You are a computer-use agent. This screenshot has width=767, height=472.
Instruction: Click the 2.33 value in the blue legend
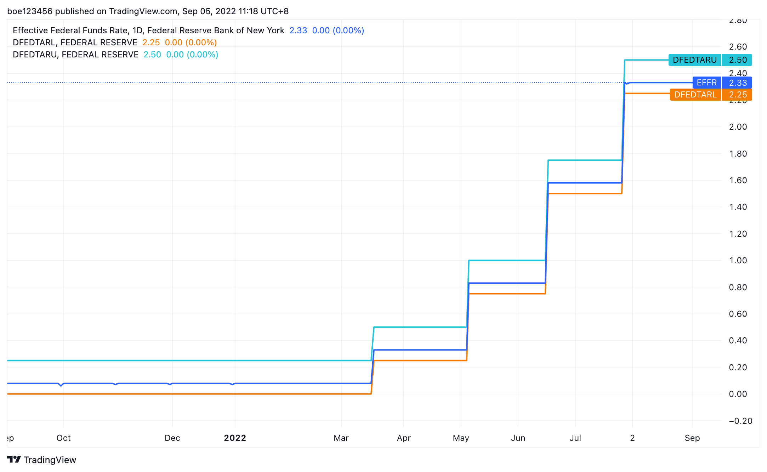pyautogui.click(x=298, y=30)
